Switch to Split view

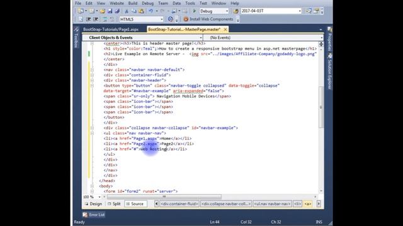click(114, 204)
